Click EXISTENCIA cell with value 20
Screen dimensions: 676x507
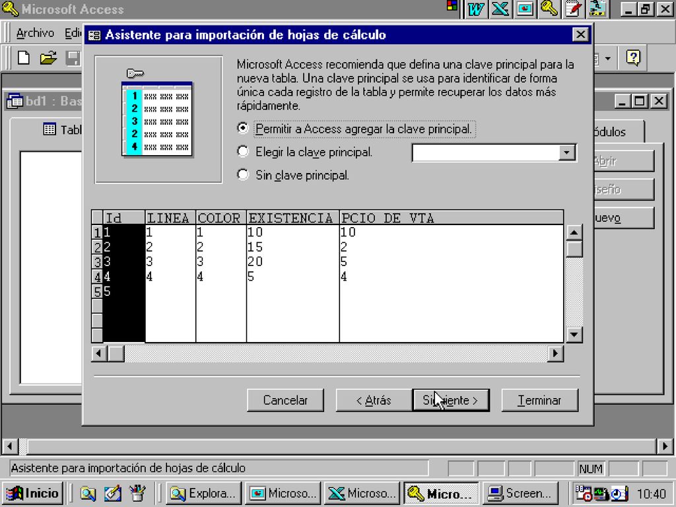pyautogui.click(x=292, y=261)
